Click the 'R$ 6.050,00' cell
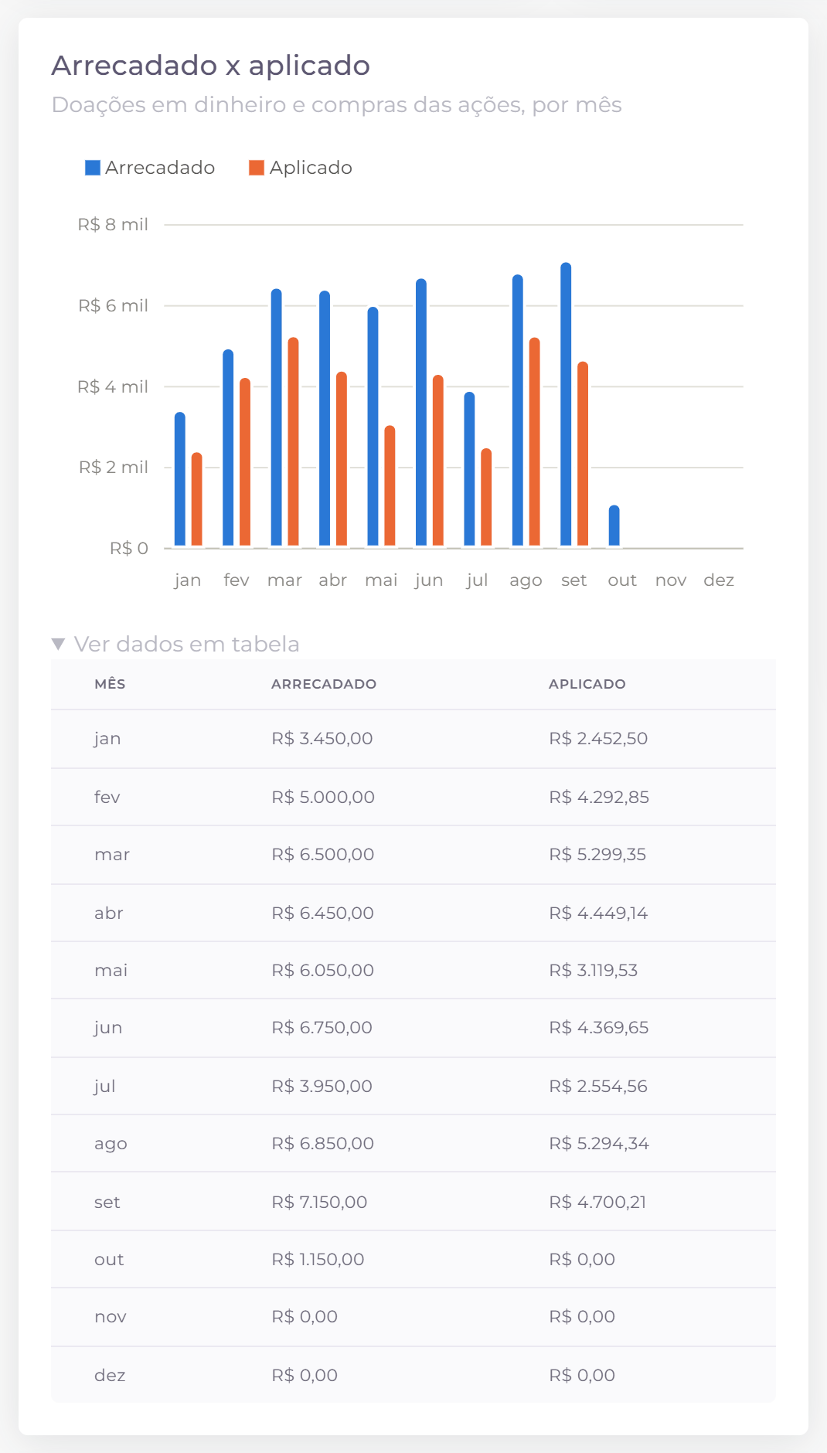The width and height of the screenshot is (827, 1453). coord(323,970)
